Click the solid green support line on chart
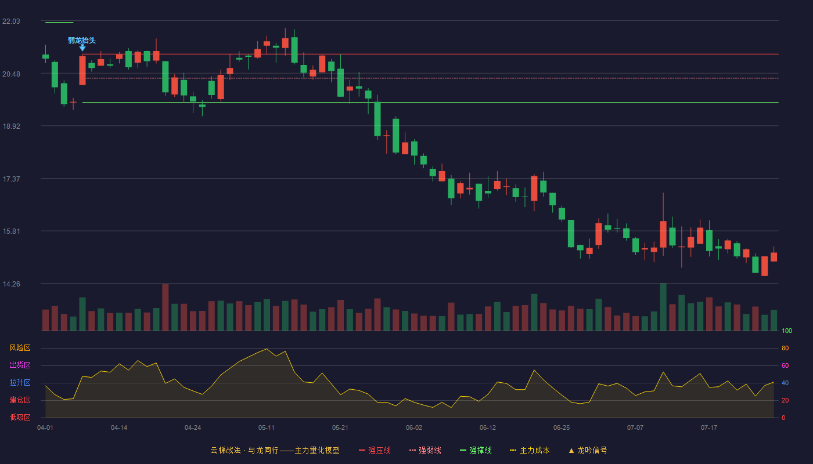 click(x=430, y=103)
